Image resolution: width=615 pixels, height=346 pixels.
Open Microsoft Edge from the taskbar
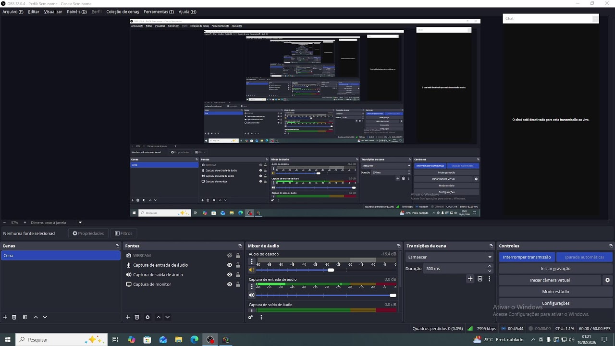pos(194,340)
